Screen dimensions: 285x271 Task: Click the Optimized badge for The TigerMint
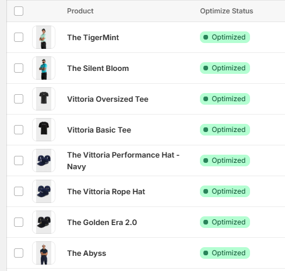point(225,37)
